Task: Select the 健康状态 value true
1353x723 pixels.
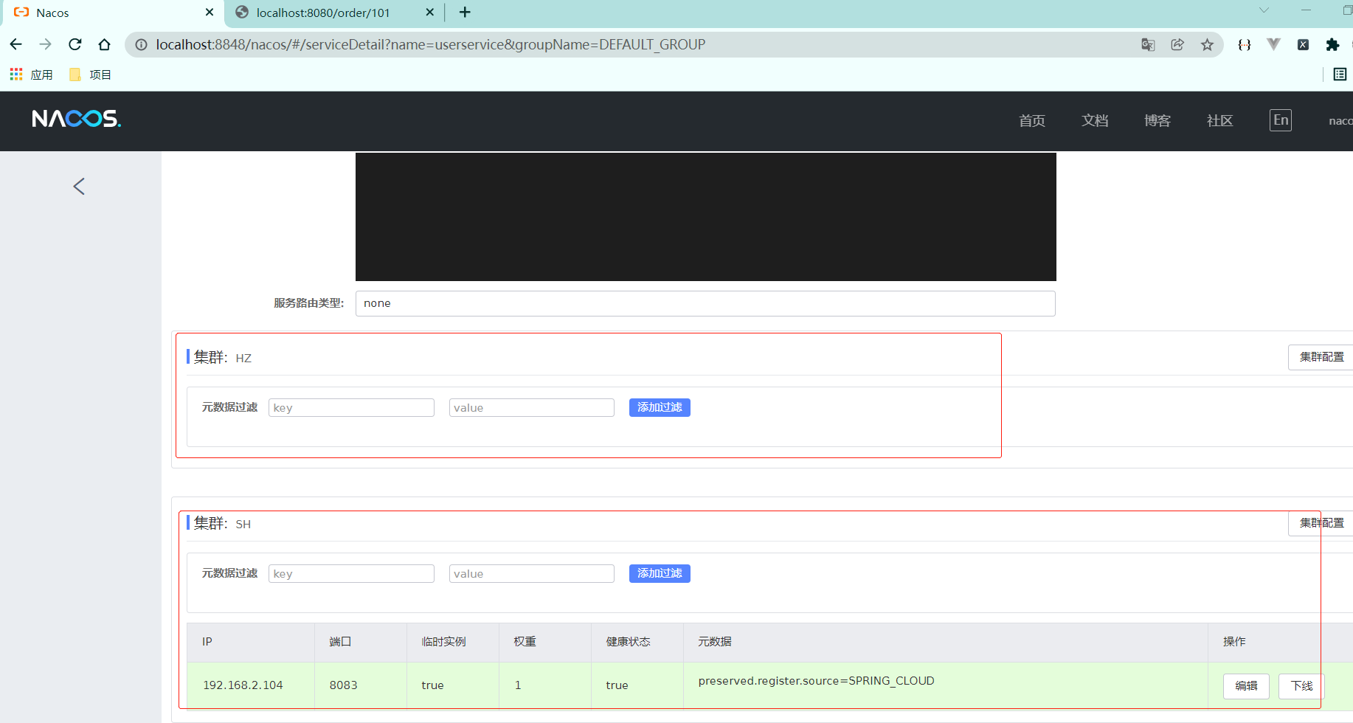Action: pyautogui.click(x=617, y=685)
